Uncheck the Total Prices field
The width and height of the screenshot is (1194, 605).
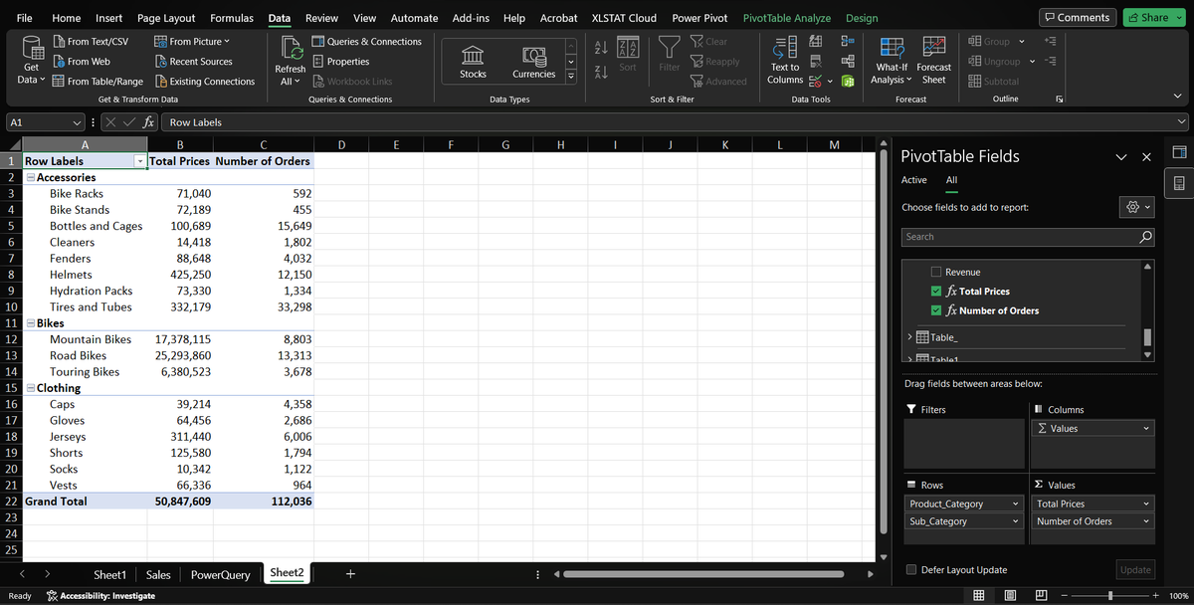coord(935,292)
